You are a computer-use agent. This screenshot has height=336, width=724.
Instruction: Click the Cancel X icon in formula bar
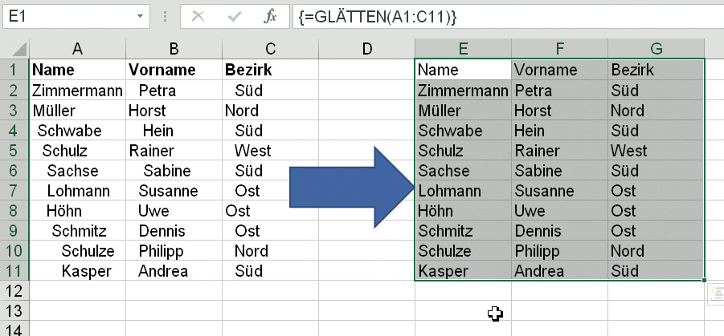pos(198,15)
